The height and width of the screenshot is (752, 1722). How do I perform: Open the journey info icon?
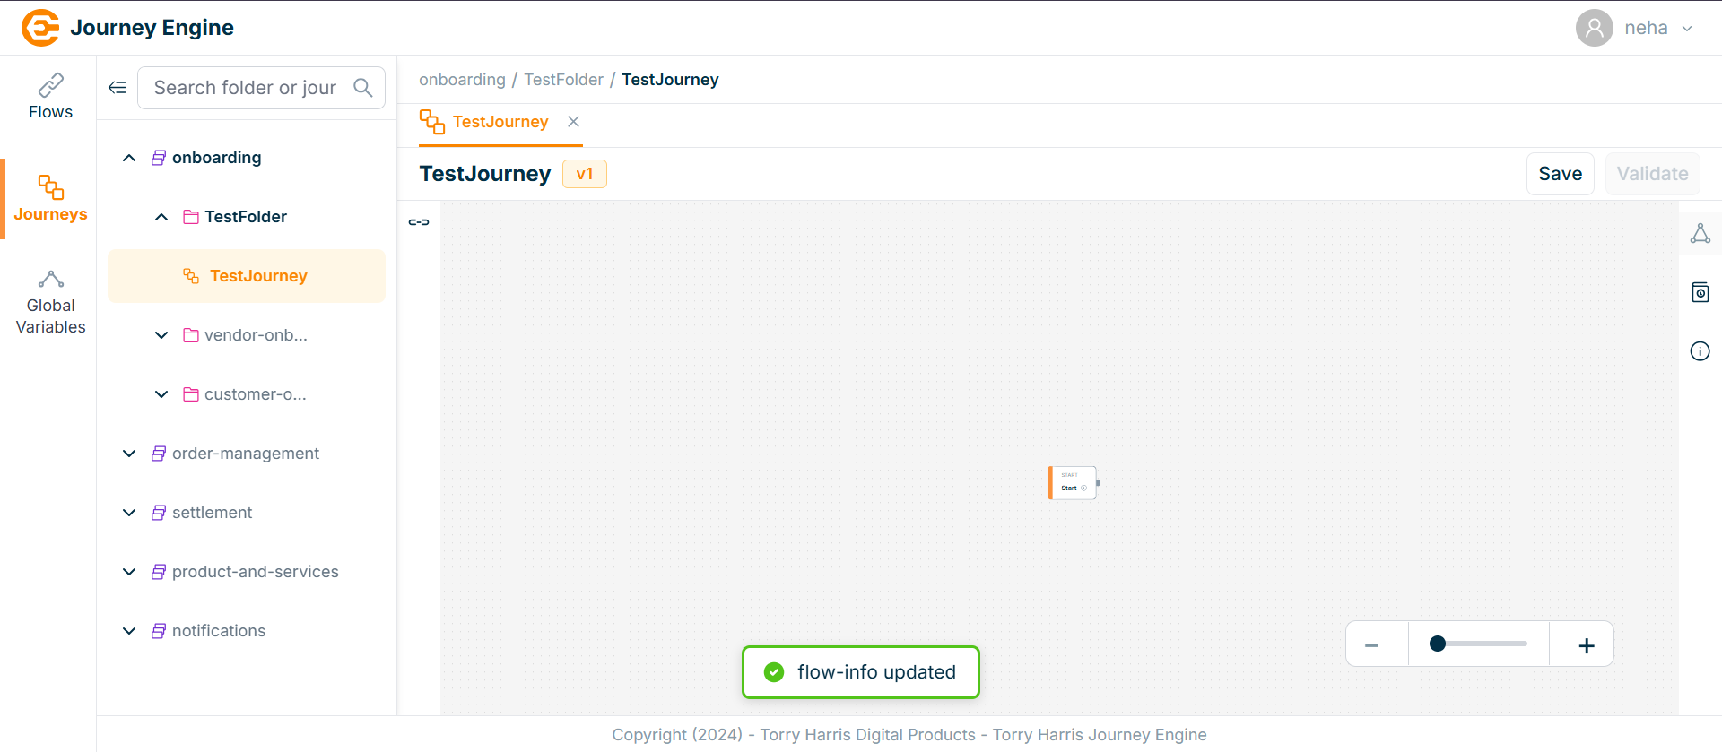point(1700,351)
